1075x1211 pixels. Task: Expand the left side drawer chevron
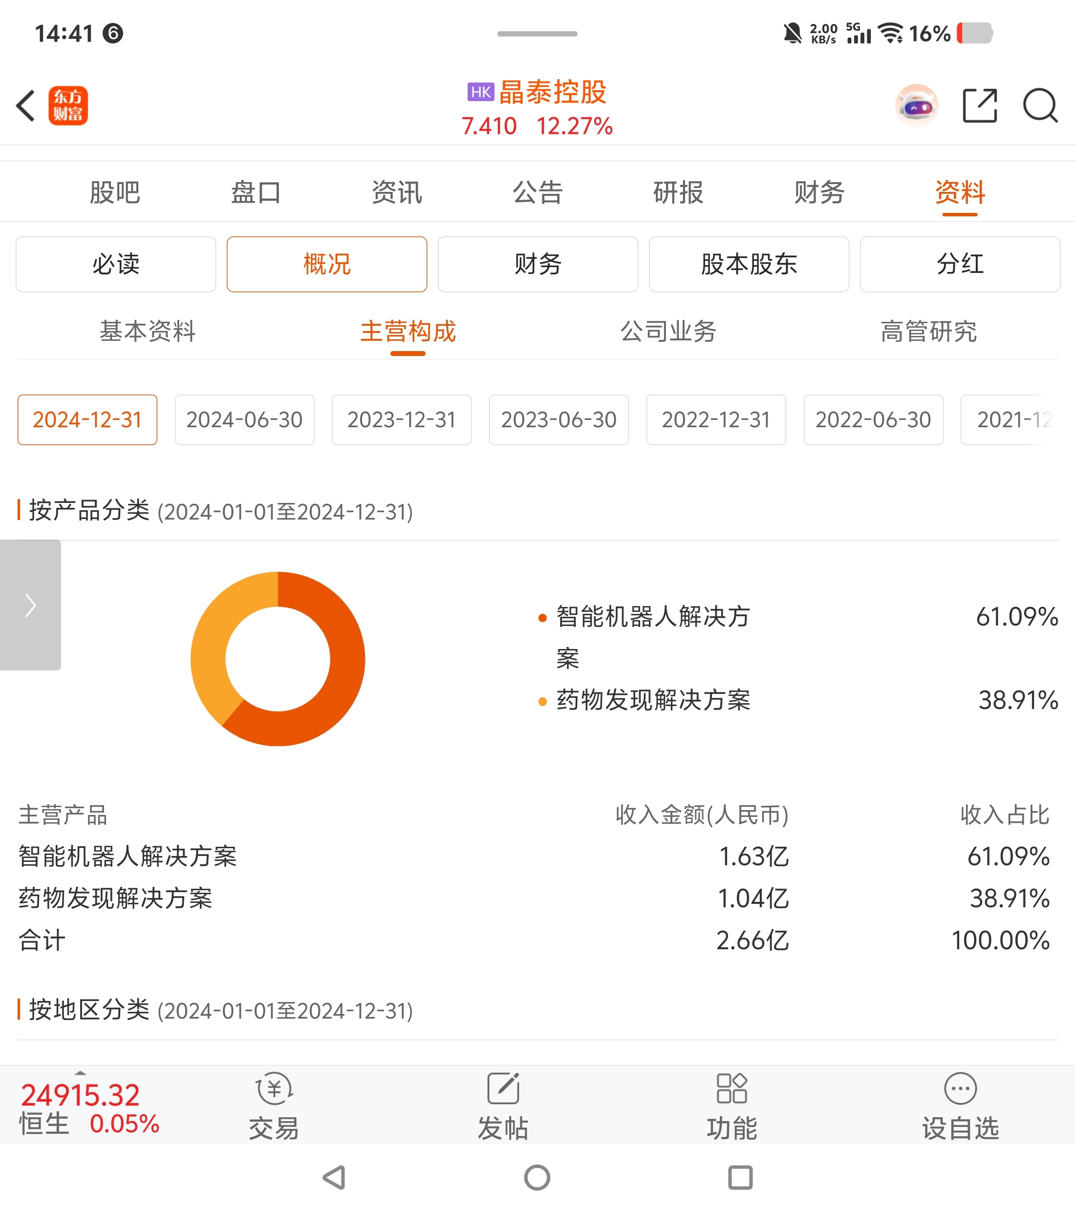(30, 605)
